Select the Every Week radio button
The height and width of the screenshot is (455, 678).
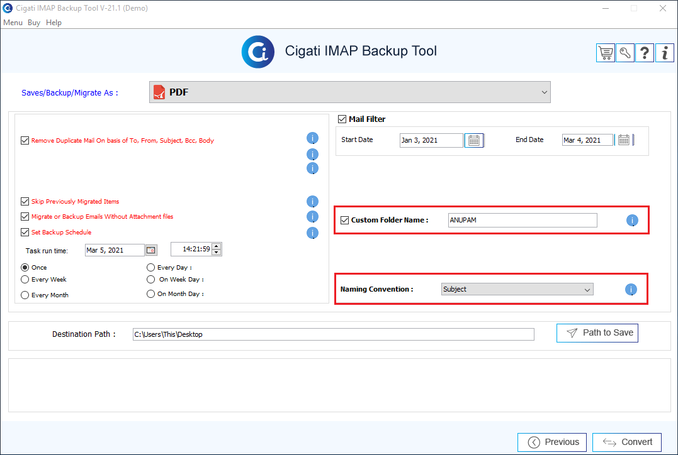coord(25,280)
